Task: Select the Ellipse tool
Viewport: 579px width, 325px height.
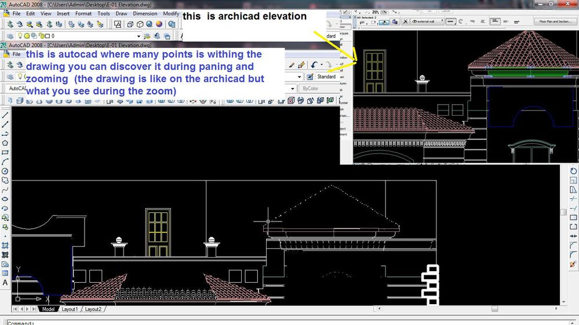Action: tap(5, 199)
